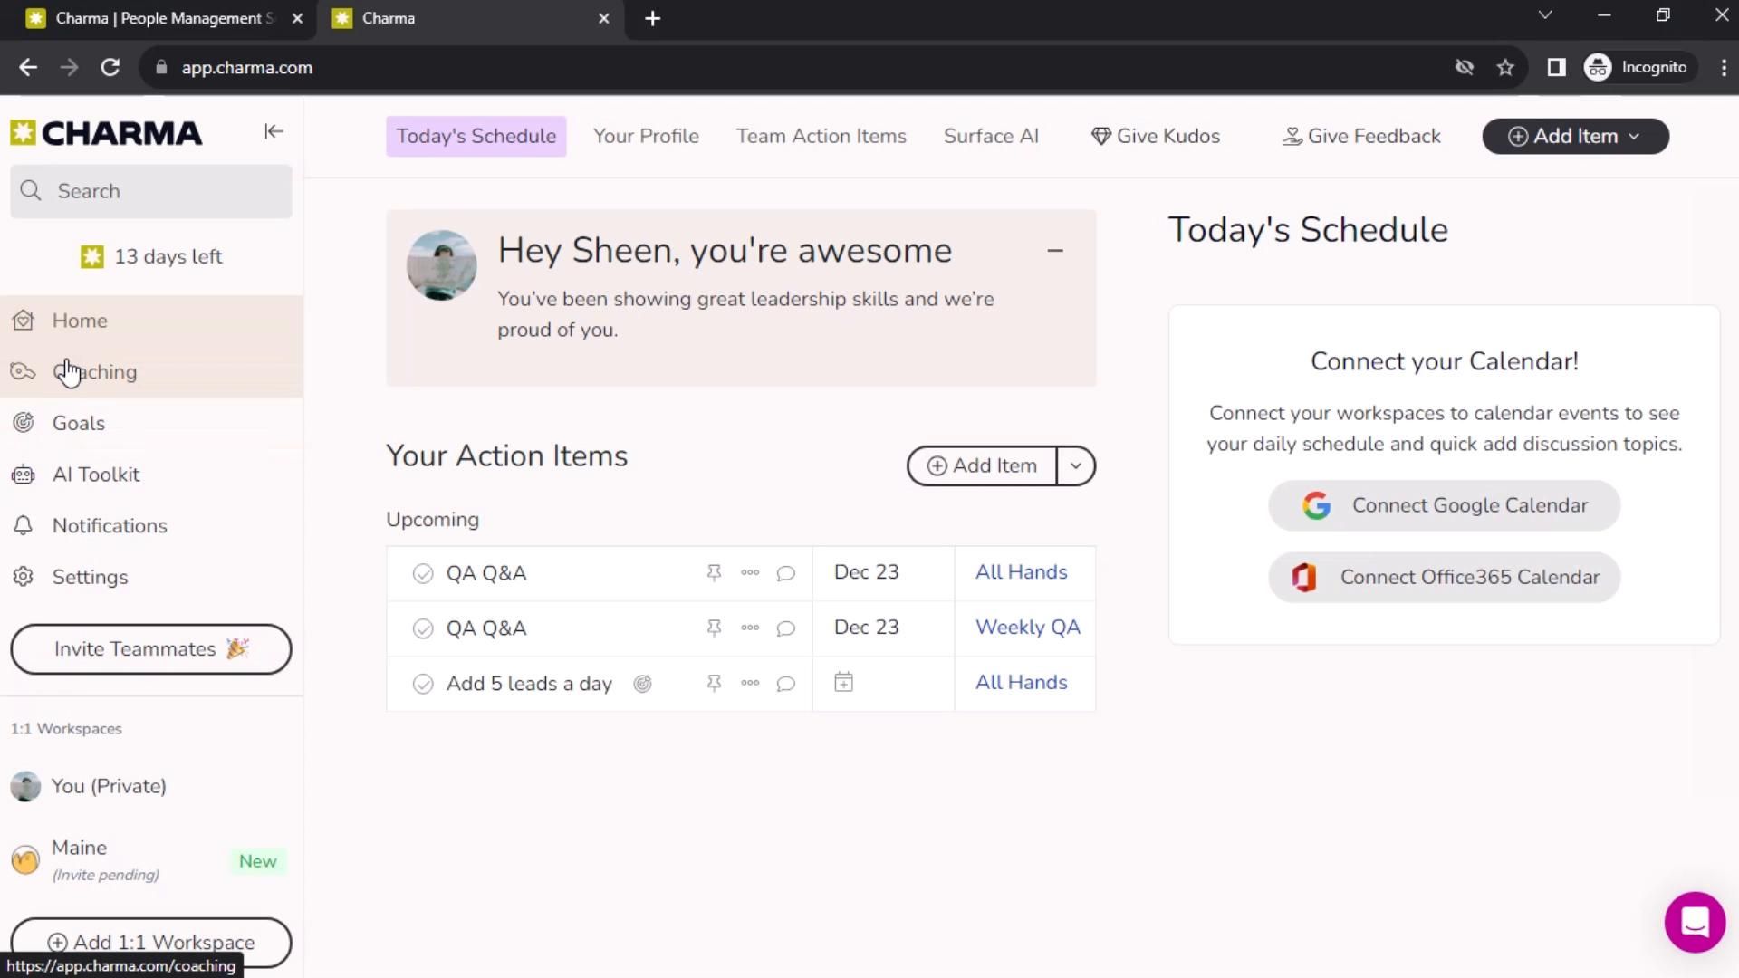Pin the QA Q&A Weekly QA item
The image size is (1739, 978).
coord(714,628)
